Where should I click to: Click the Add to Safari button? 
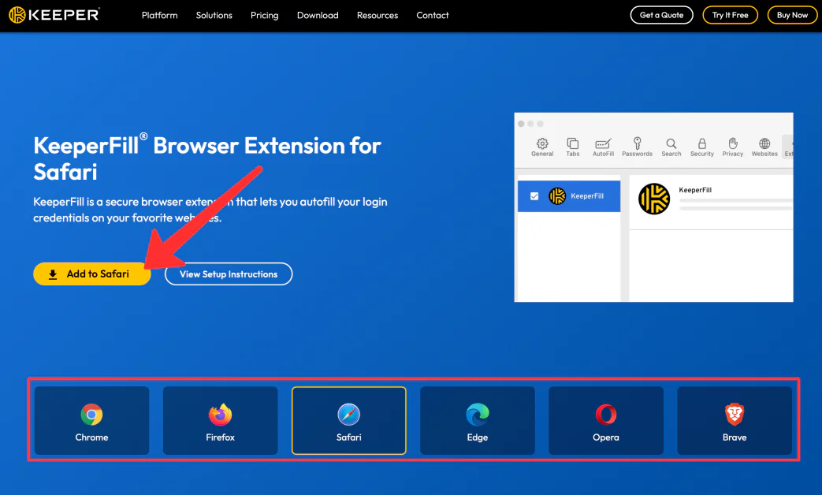[x=91, y=274]
